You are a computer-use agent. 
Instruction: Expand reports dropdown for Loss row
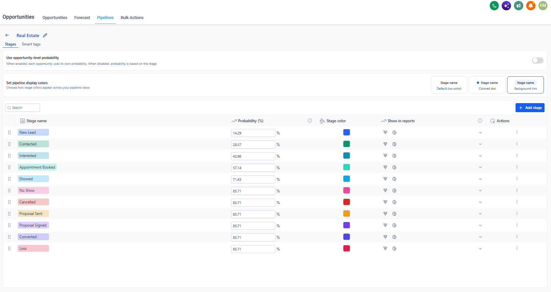[480, 248]
